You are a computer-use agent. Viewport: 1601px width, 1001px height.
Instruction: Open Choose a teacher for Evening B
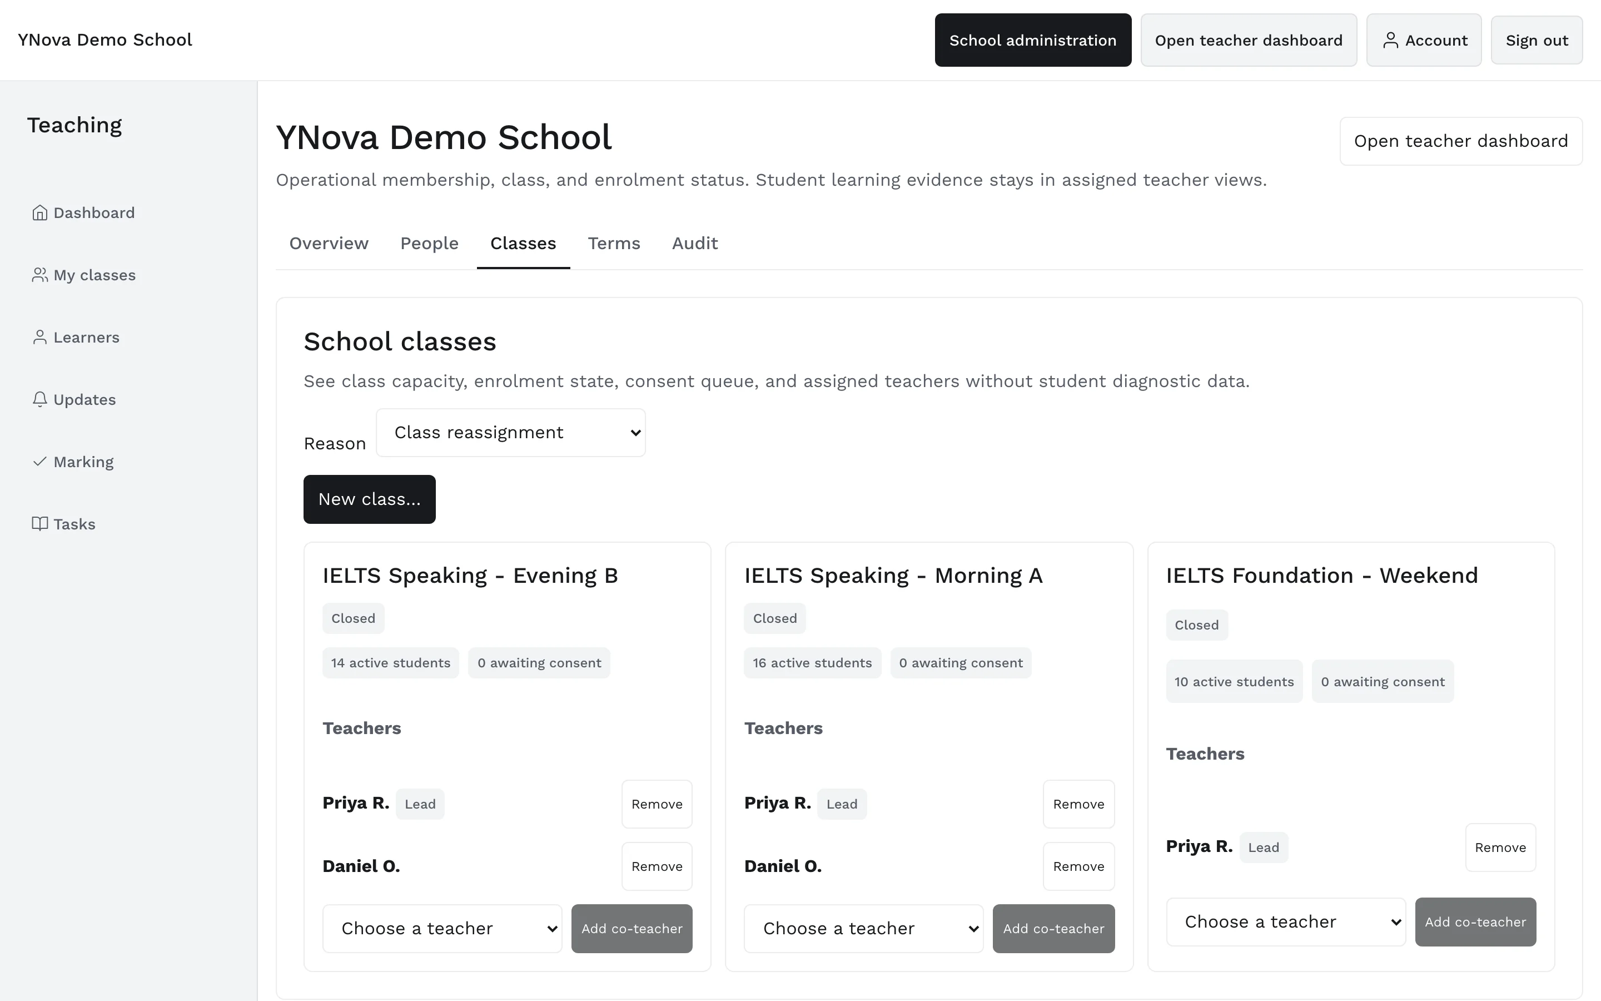click(x=442, y=928)
